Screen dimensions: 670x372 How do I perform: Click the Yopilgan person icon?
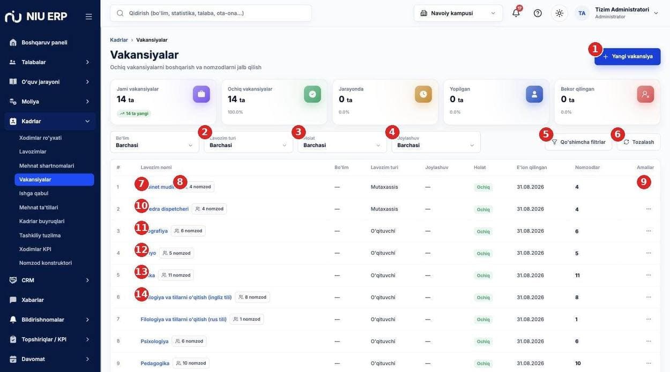click(534, 94)
